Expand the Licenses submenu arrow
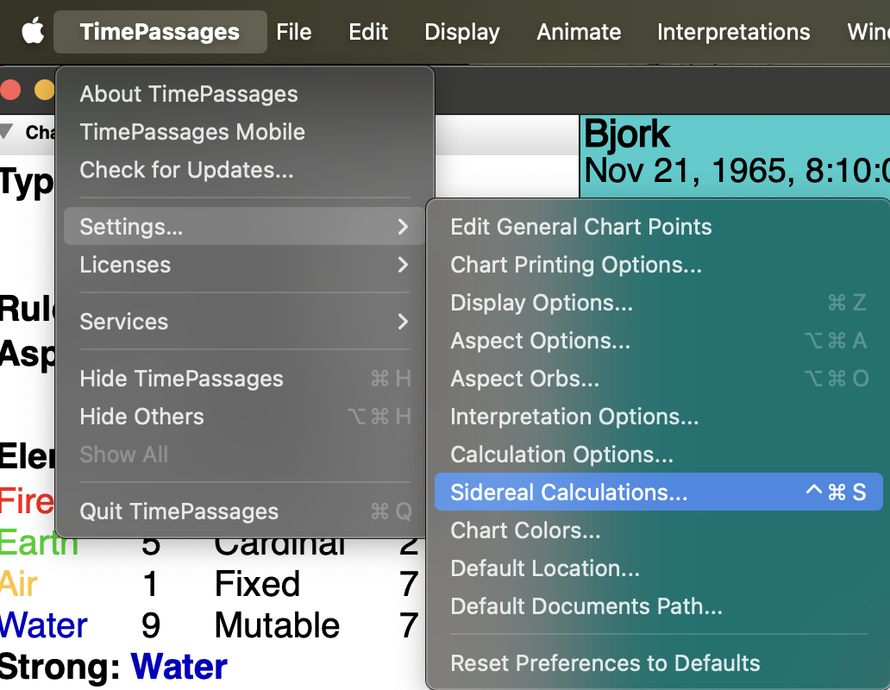890x690 pixels. pos(403,265)
